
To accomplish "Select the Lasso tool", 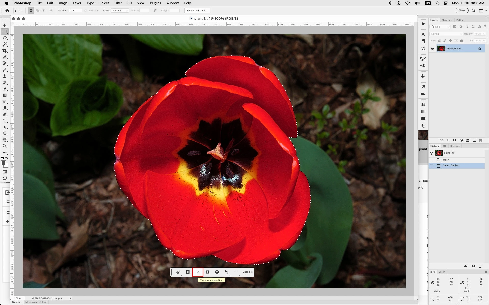I will click(x=5, y=38).
